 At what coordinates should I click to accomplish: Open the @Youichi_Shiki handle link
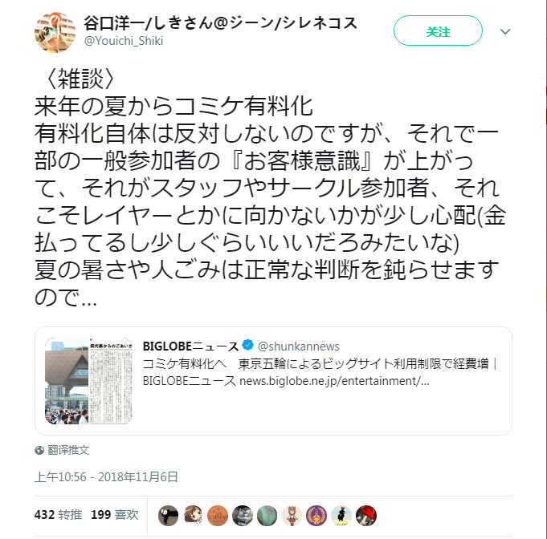124,41
